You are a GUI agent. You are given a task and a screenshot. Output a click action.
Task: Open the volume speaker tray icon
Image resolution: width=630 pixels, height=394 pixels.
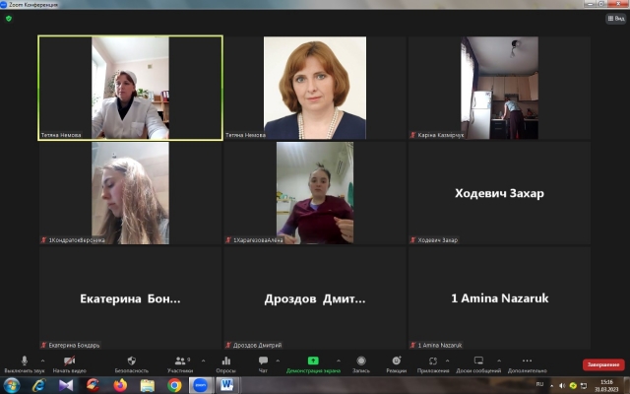tap(562, 385)
